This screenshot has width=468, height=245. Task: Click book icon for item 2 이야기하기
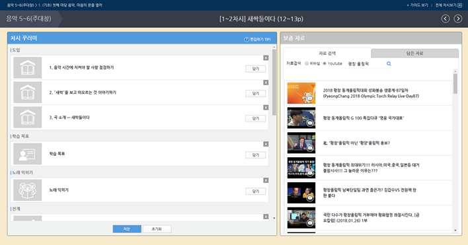click(28, 92)
